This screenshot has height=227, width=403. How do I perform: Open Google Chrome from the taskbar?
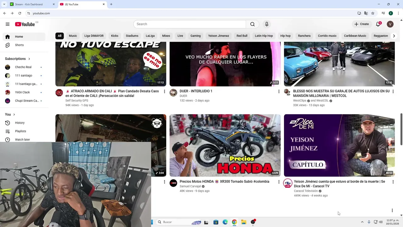pos(234,222)
